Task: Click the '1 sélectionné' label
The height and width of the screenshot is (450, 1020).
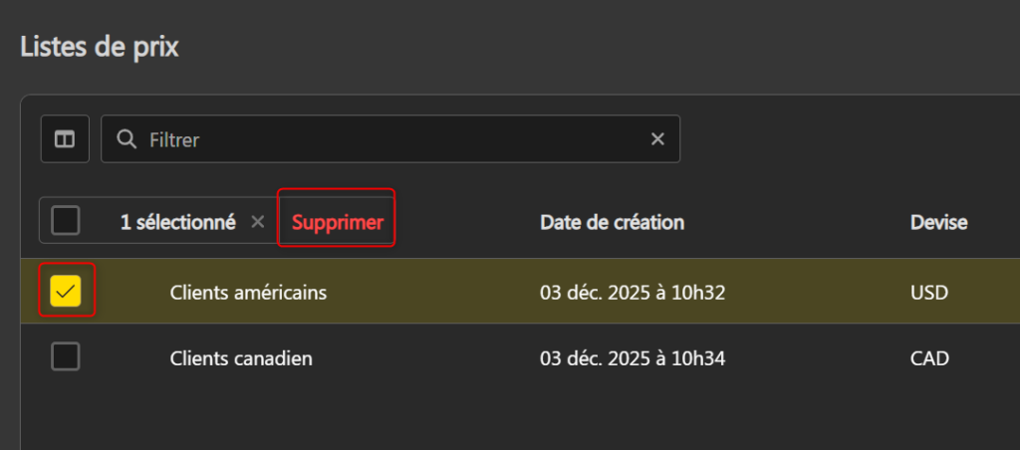Action: click(x=177, y=222)
